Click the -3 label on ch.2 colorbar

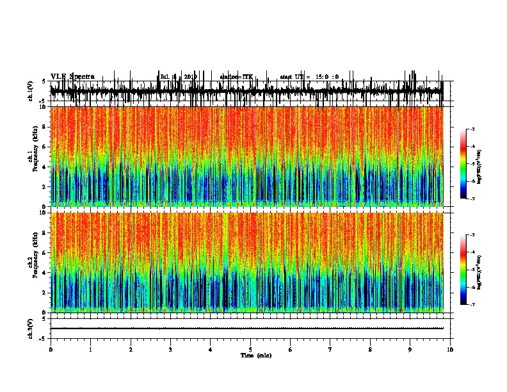(x=472, y=235)
